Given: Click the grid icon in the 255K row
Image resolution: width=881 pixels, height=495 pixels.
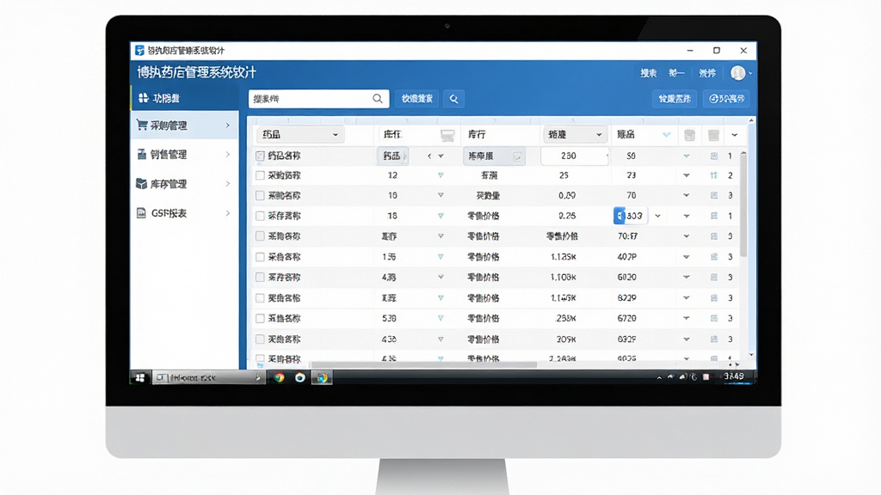Looking at the screenshot, I should point(714,318).
